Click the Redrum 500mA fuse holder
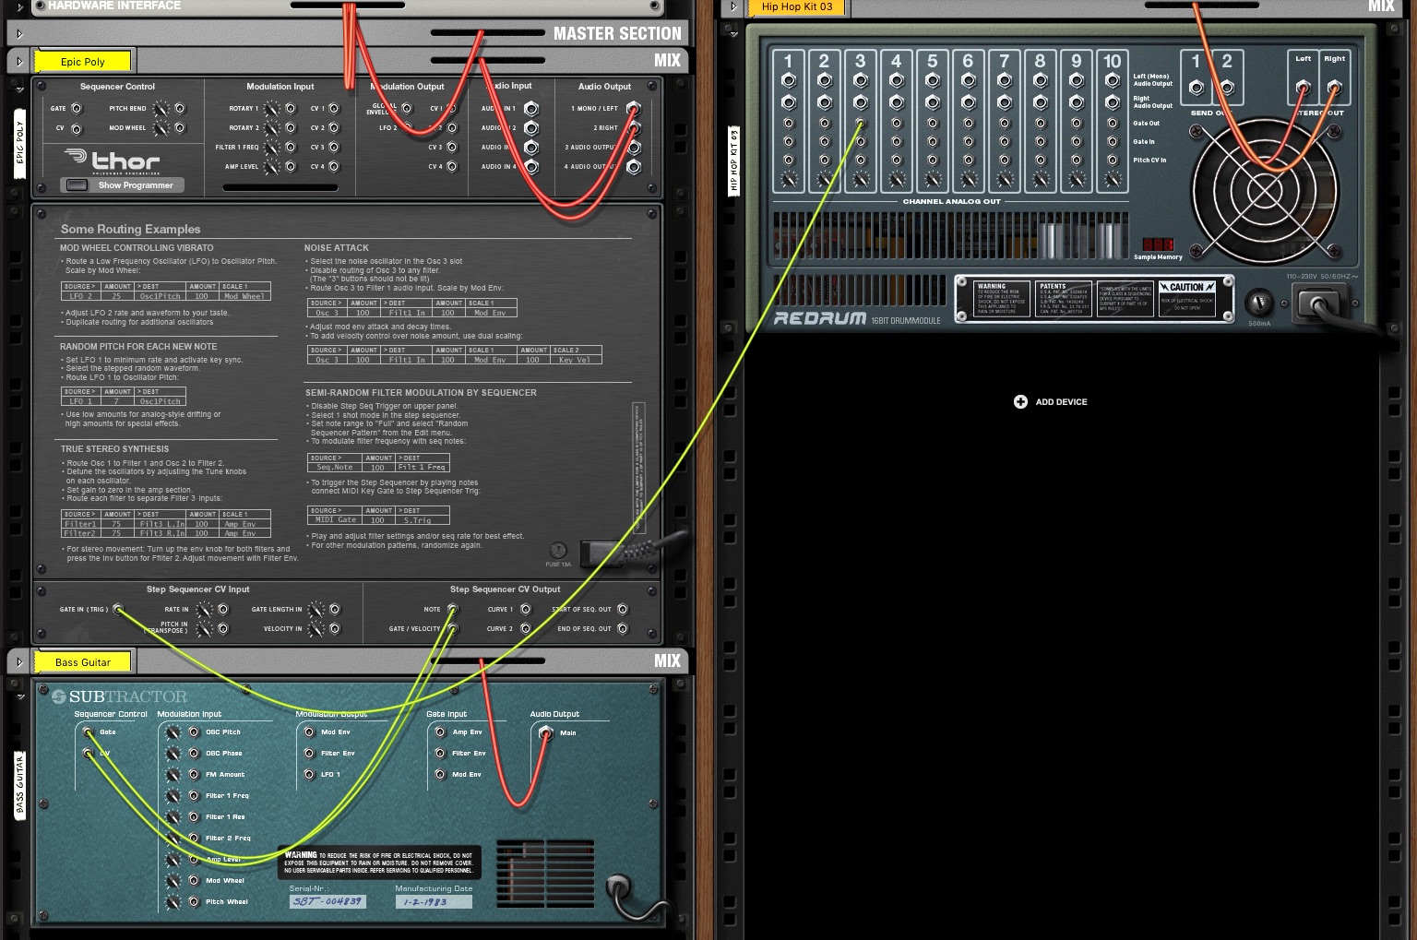The image size is (1417, 940). (1259, 303)
